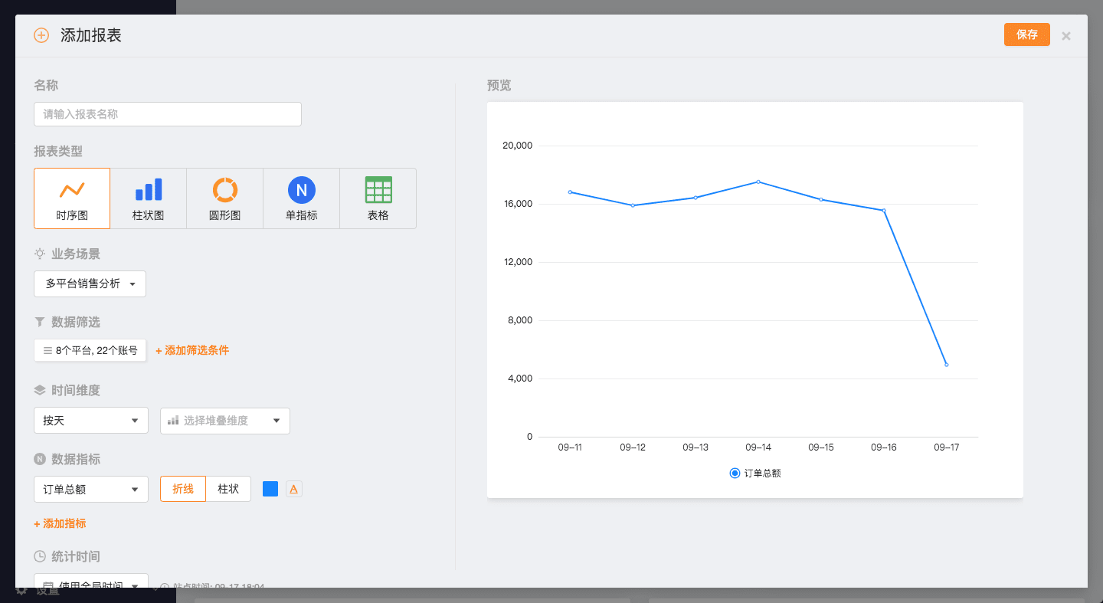Switch metric display to 折线
Viewport: 1103px width, 603px height.
pos(183,489)
